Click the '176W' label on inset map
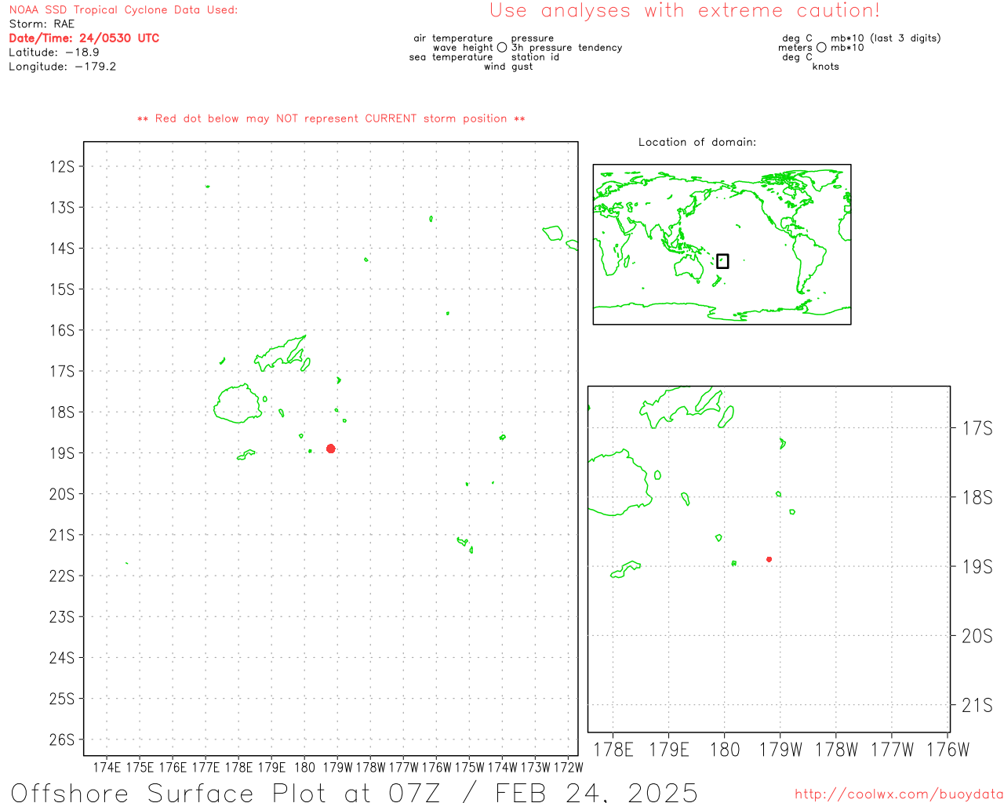This screenshot has width=1004, height=803. pyautogui.click(x=948, y=750)
